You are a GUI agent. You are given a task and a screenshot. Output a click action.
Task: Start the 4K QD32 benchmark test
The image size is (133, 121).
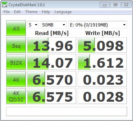click(16, 96)
